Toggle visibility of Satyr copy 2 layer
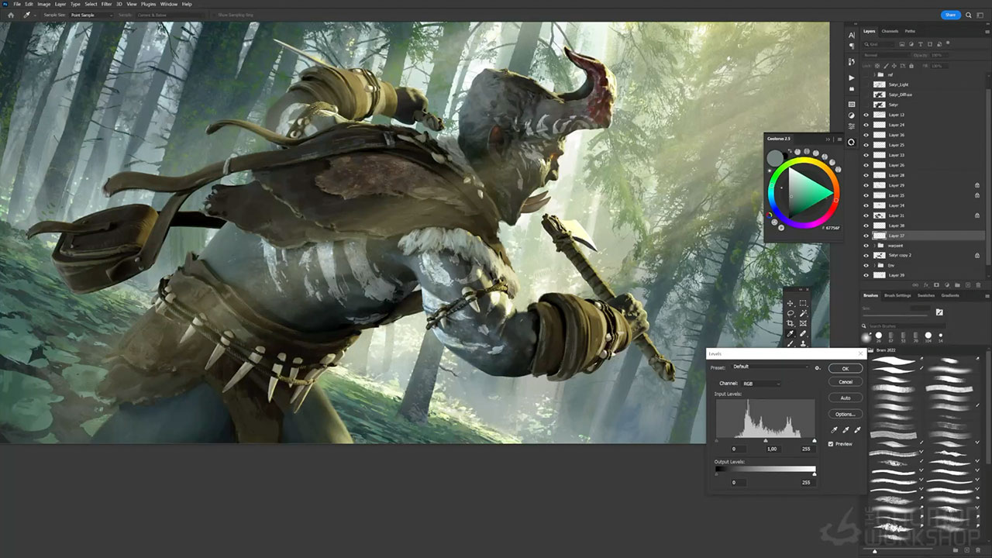This screenshot has width=992, height=558. click(x=866, y=255)
